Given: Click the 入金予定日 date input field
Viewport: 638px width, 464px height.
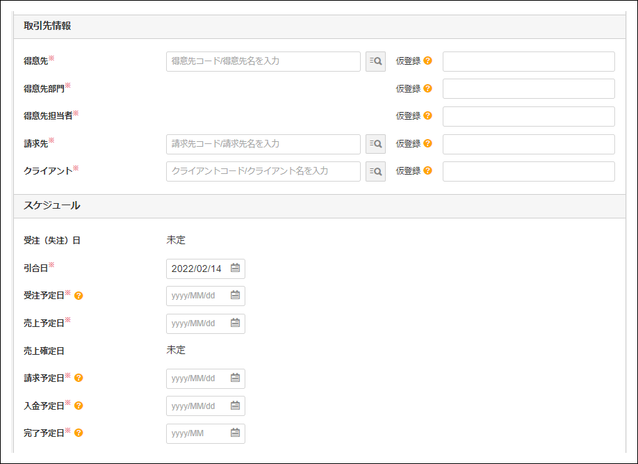Looking at the screenshot, I should [206, 406].
